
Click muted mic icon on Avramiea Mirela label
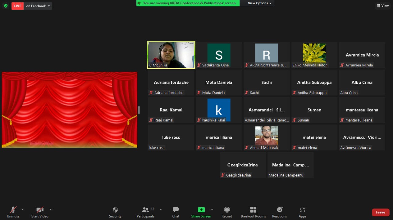tap(342, 65)
